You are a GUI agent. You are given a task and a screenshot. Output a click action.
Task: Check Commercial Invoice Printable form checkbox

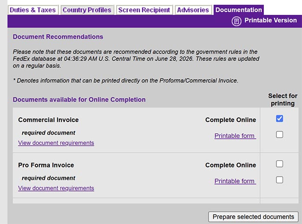pyautogui.click(x=279, y=134)
